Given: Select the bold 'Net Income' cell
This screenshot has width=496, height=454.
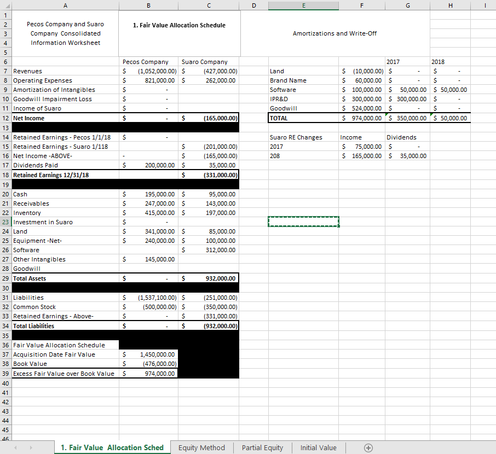Looking at the screenshot, I should click(65, 118).
